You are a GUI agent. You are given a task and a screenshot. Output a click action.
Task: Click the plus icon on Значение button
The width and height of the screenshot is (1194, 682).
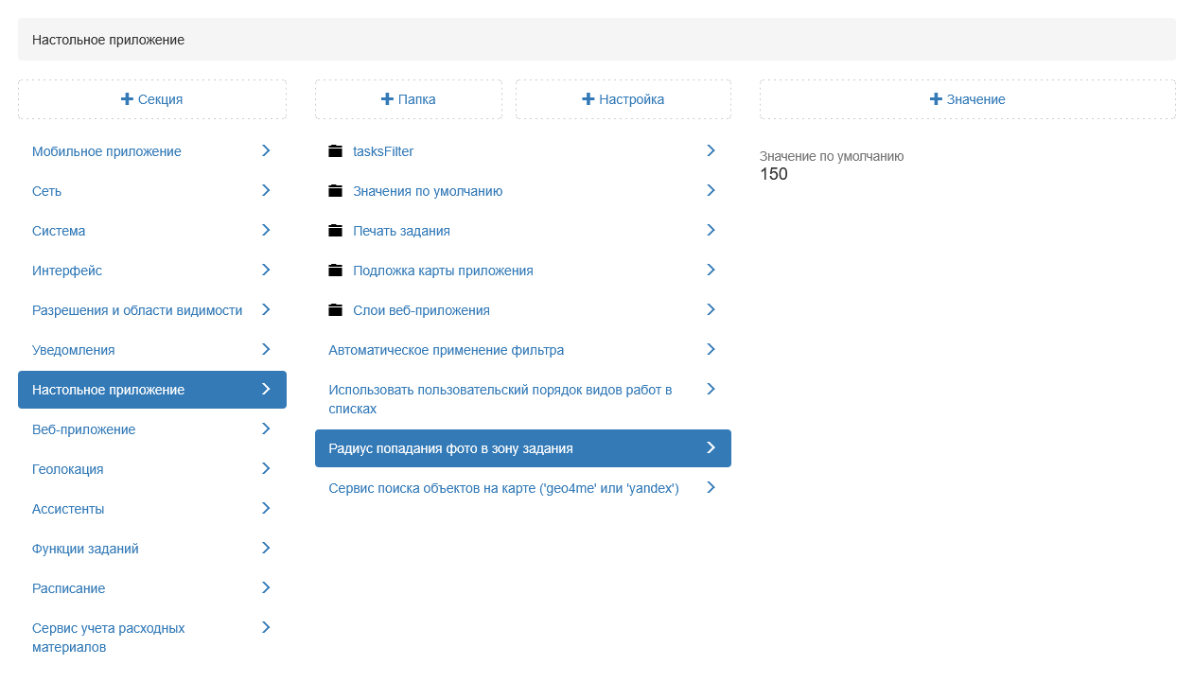[x=936, y=99]
